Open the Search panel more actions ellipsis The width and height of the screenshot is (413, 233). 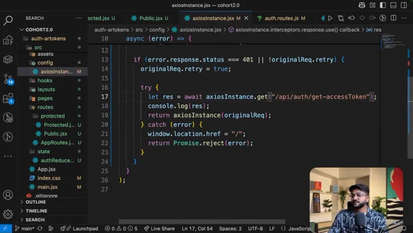[79, 18]
